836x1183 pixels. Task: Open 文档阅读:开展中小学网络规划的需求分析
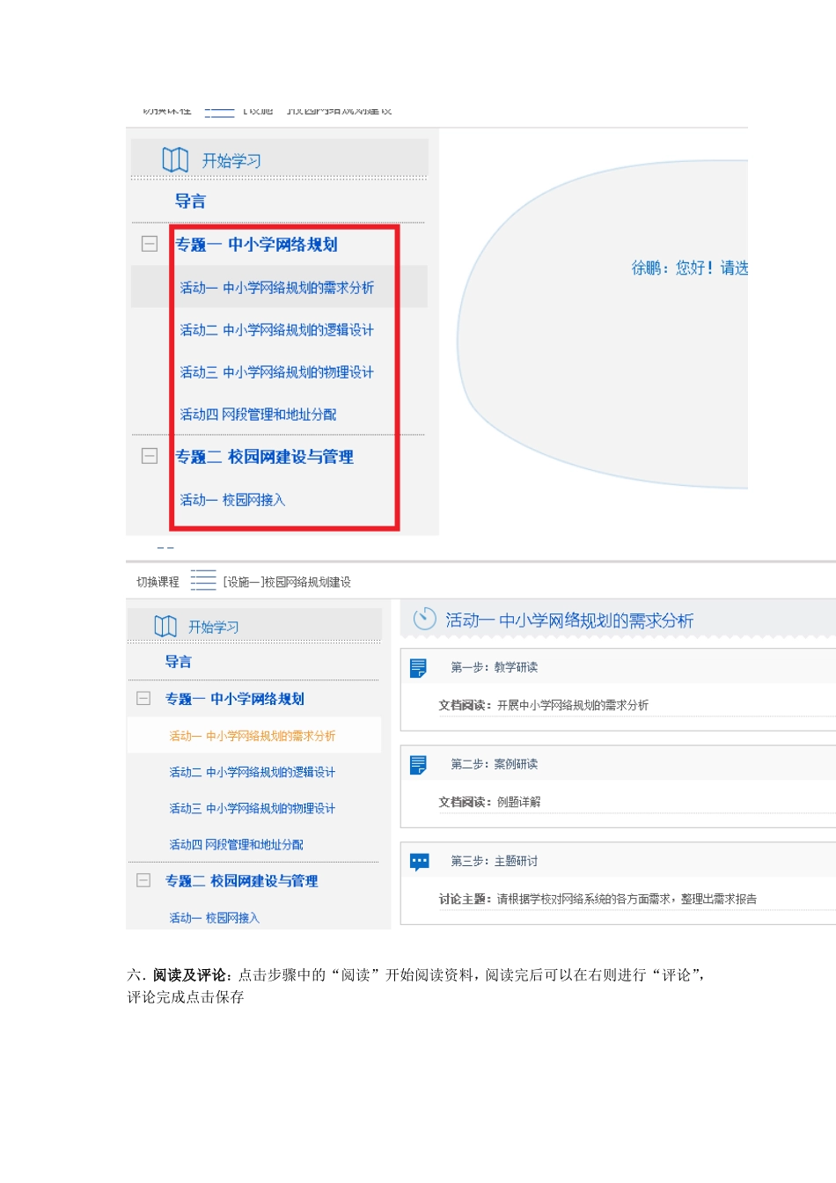coord(544,705)
